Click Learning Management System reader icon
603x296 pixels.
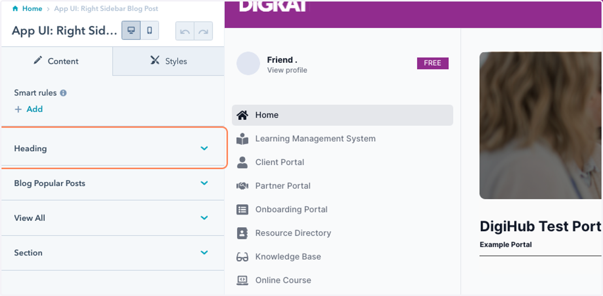pos(242,138)
